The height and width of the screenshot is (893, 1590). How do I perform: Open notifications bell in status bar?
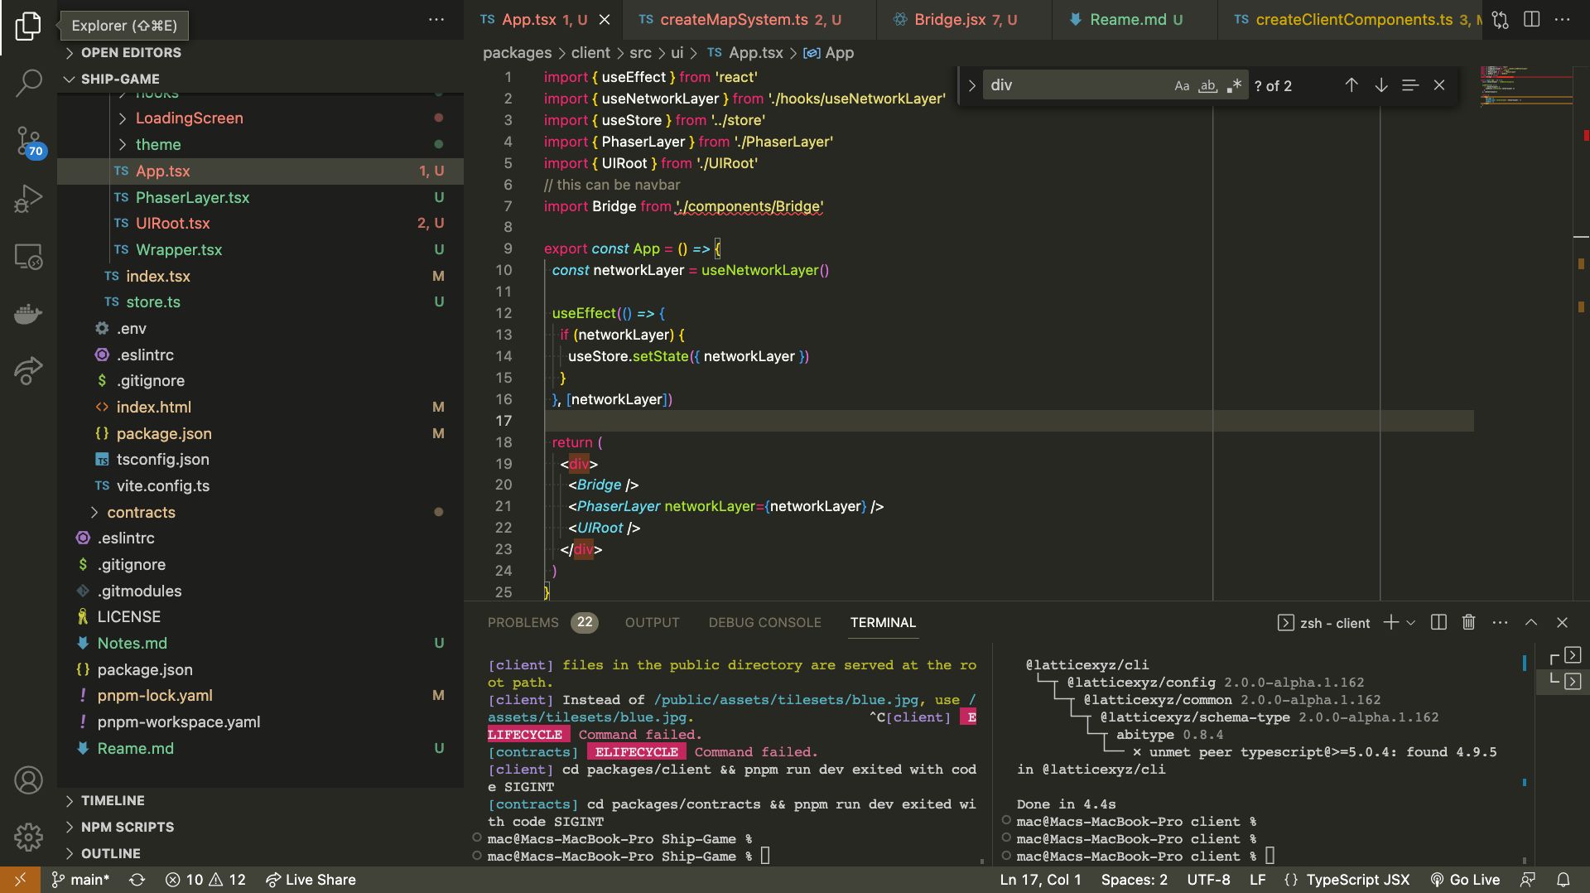coord(1563,880)
